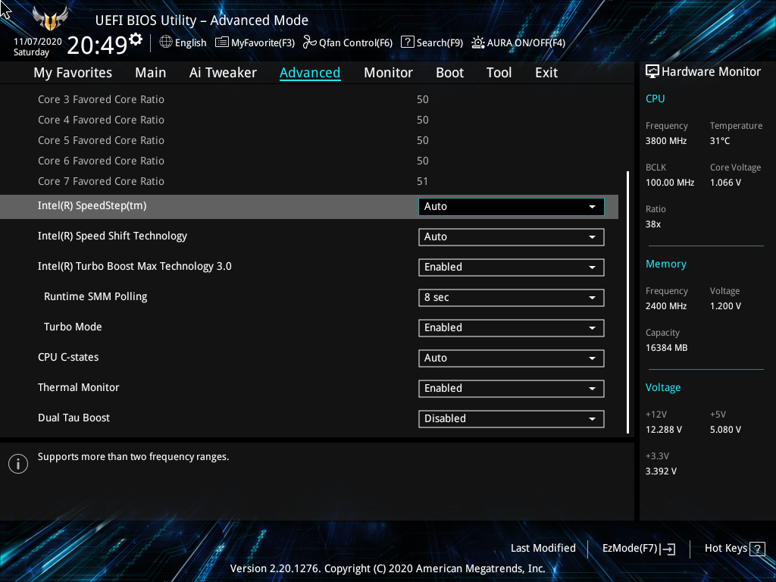Click Last Modified button
The width and height of the screenshot is (776, 582).
click(543, 549)
